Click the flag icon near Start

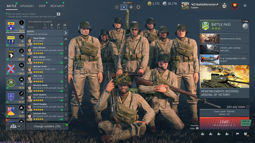tap(237, 134)
